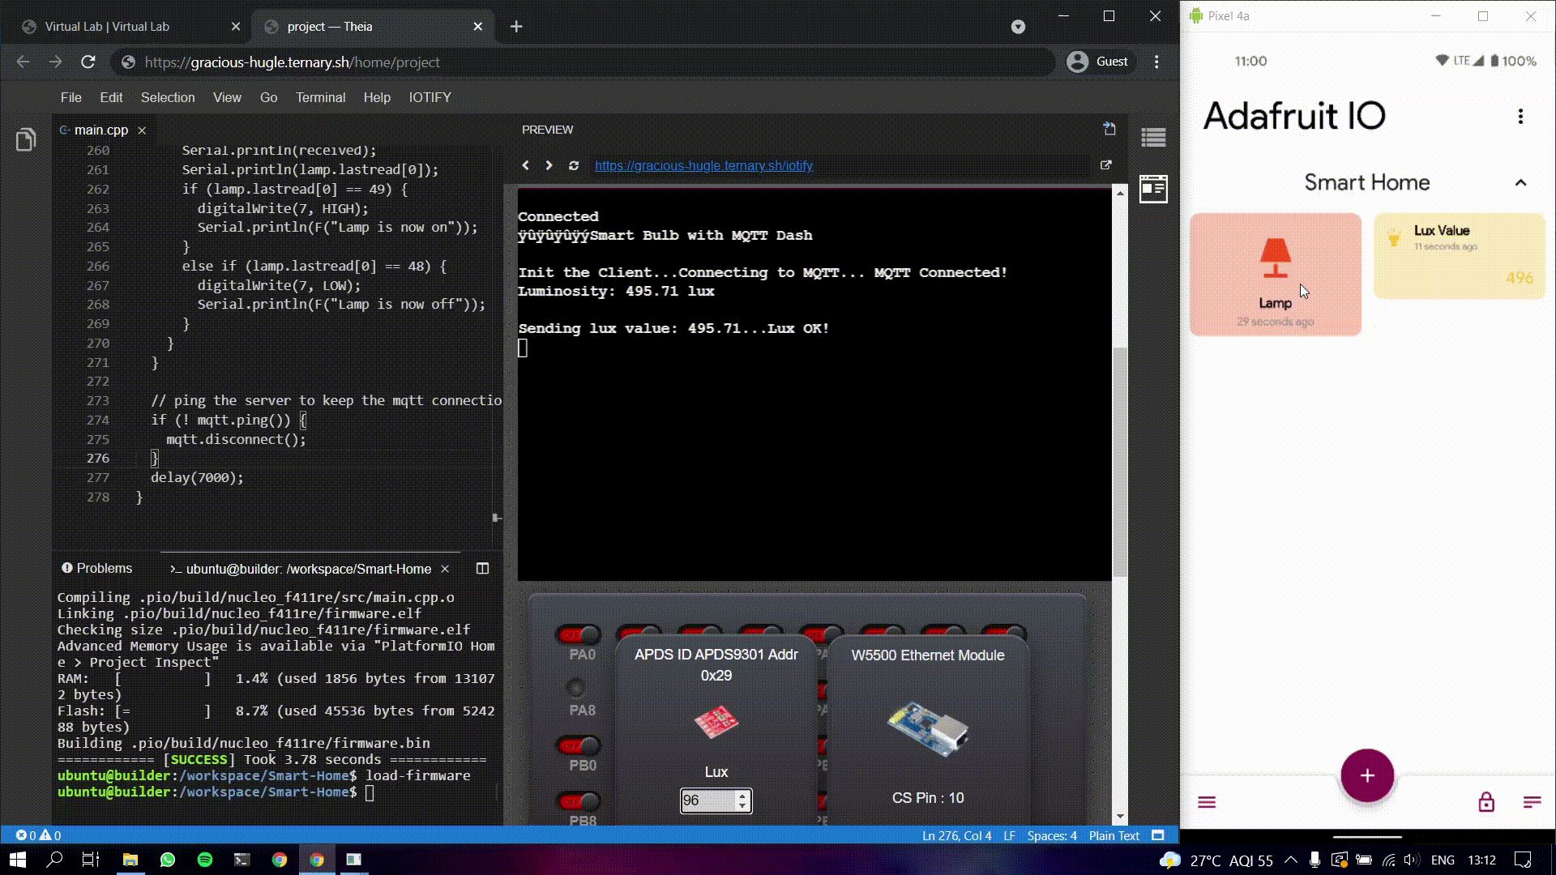The height and width of the screenshot is (875, 1556).
Task: Close the ubuntu@builder terminal tab
Action: 445,569
